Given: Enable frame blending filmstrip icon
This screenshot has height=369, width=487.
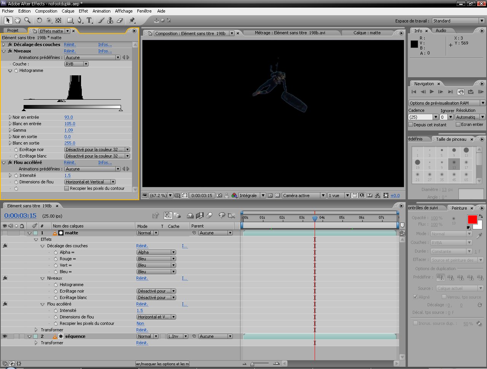Looking at the screenshot, I should point(200,215).
